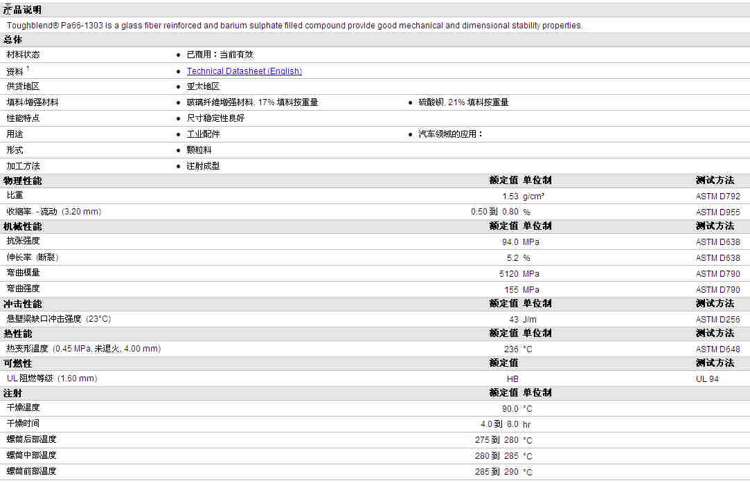Open the Technical Datasheet (English) link

click(244, 71)
